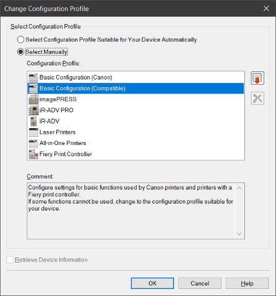Click the import configuration profile icon button
Image resolution: width=276 pixels, height=296 pixels.
257,78
